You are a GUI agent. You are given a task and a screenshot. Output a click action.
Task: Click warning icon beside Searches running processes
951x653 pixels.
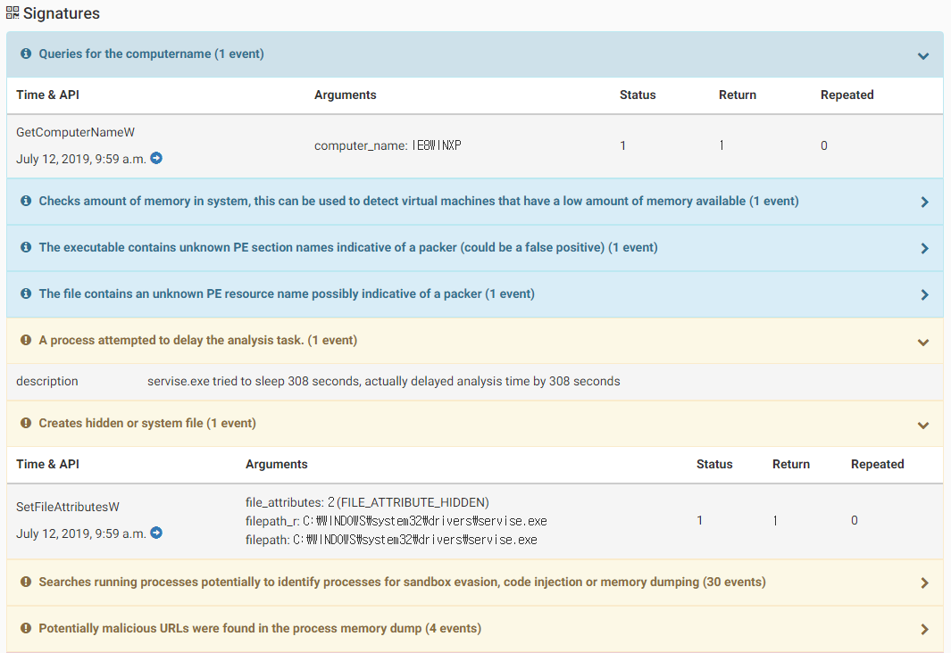26,582
